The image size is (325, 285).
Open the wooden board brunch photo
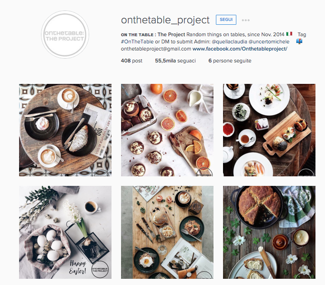pyautogui.click(x=167, y=233)
